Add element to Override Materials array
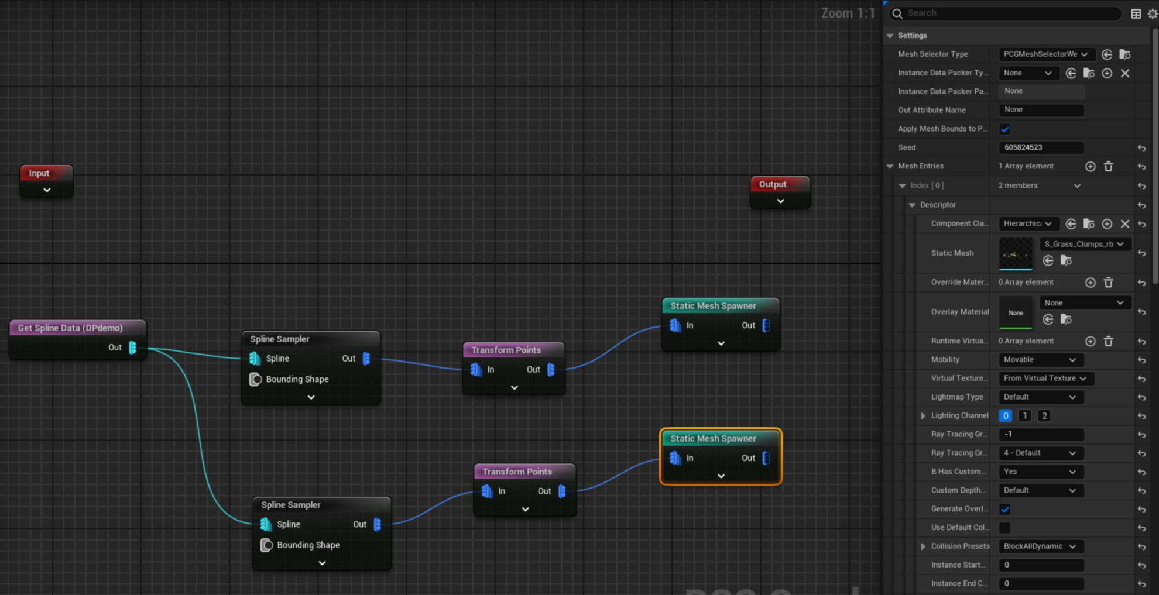Screen dimensions: 1159x595 coord(1090,283)
